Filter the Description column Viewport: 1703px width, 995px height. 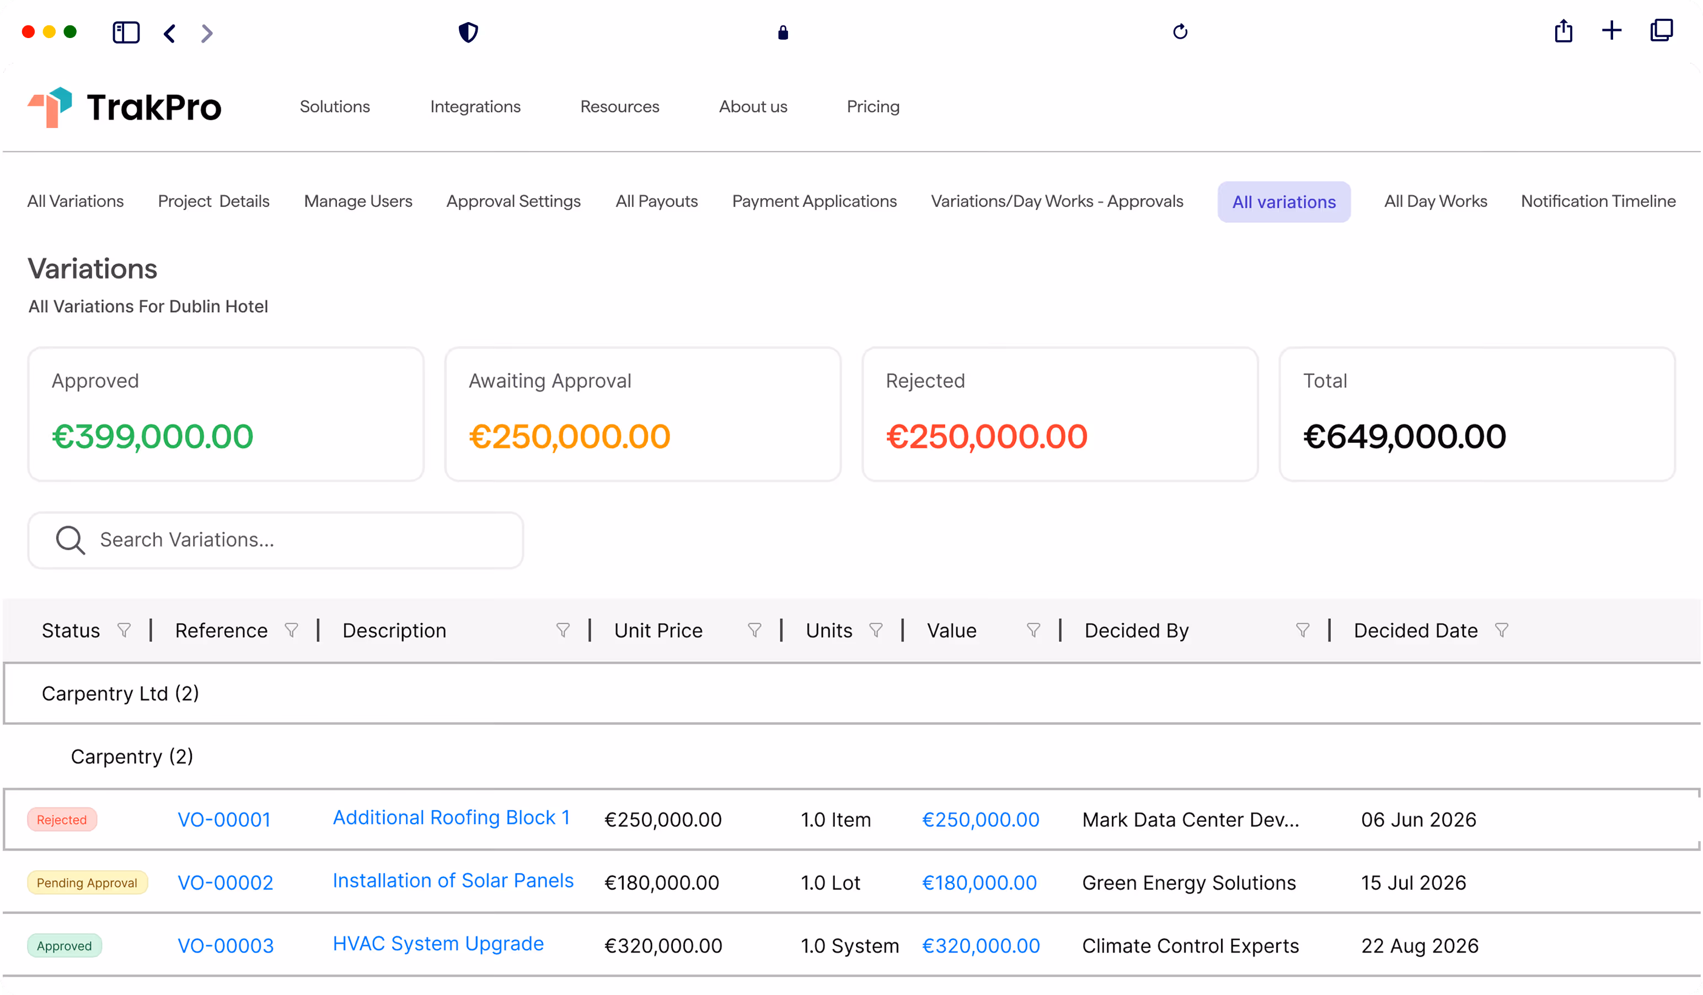563,630
